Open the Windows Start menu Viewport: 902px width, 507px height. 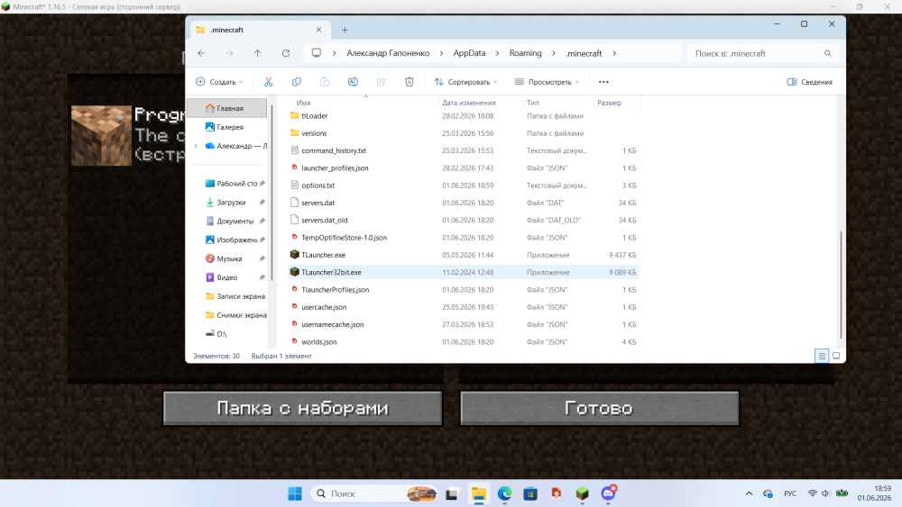(x=295, y=493)
